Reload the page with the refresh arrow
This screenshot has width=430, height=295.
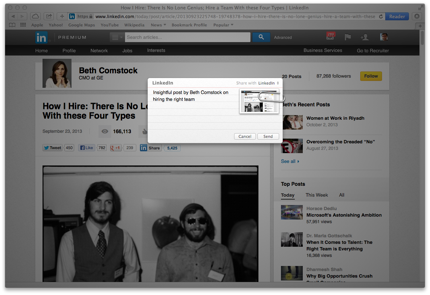click(x=381, y=16)
